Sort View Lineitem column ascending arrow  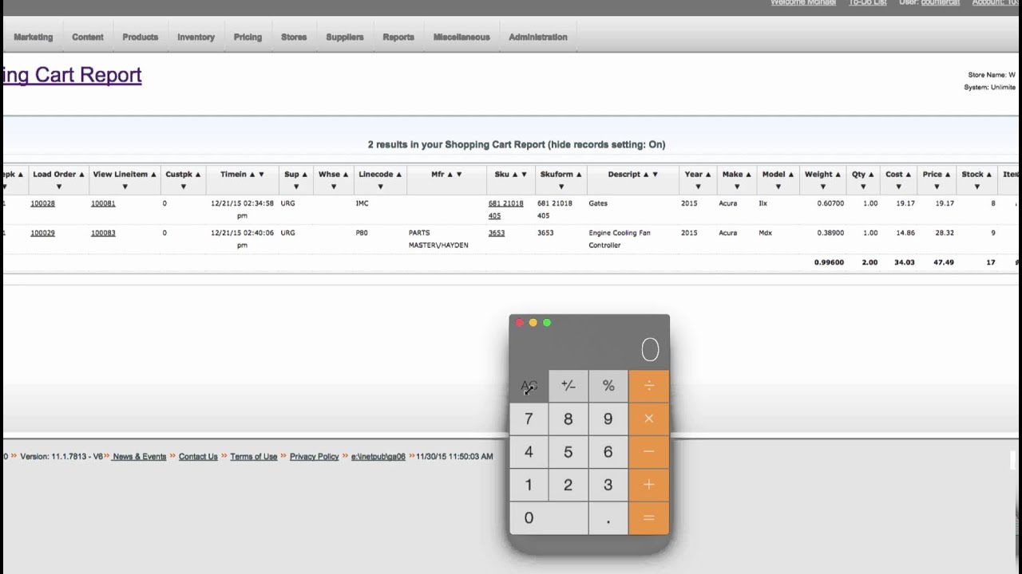click(x=154, y=175)
